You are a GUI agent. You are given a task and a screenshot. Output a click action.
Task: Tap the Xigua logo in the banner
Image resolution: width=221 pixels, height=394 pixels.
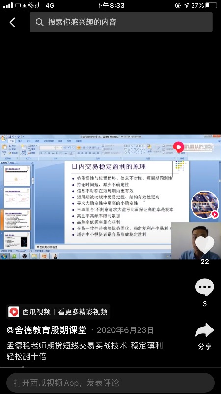point(14,312)
